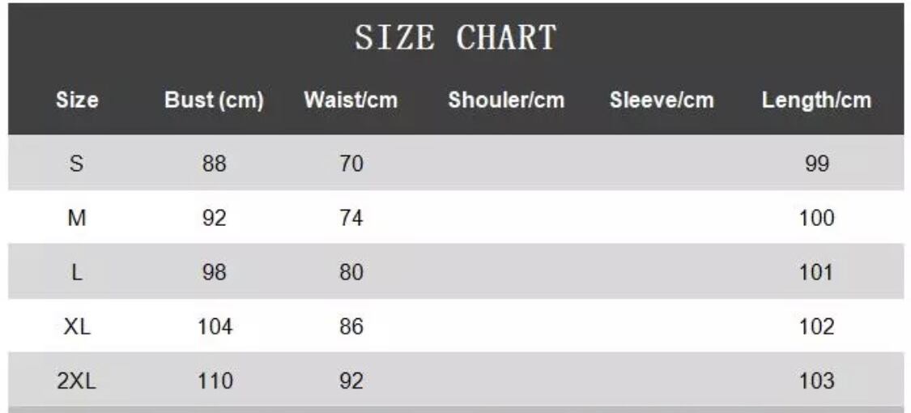Select length value 103 for 2XL
This screenshot has width=911, height=413.
pos(816,381)
